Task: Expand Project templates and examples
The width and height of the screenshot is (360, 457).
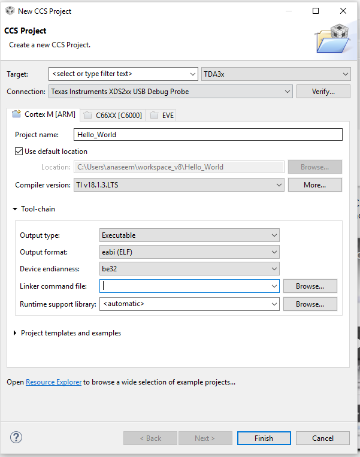Action: coord(15,333)
